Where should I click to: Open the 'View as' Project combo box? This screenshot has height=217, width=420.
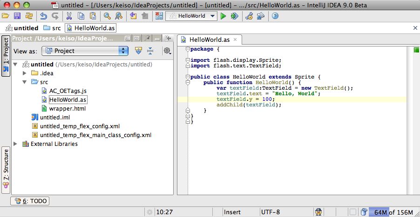[85, 51]
